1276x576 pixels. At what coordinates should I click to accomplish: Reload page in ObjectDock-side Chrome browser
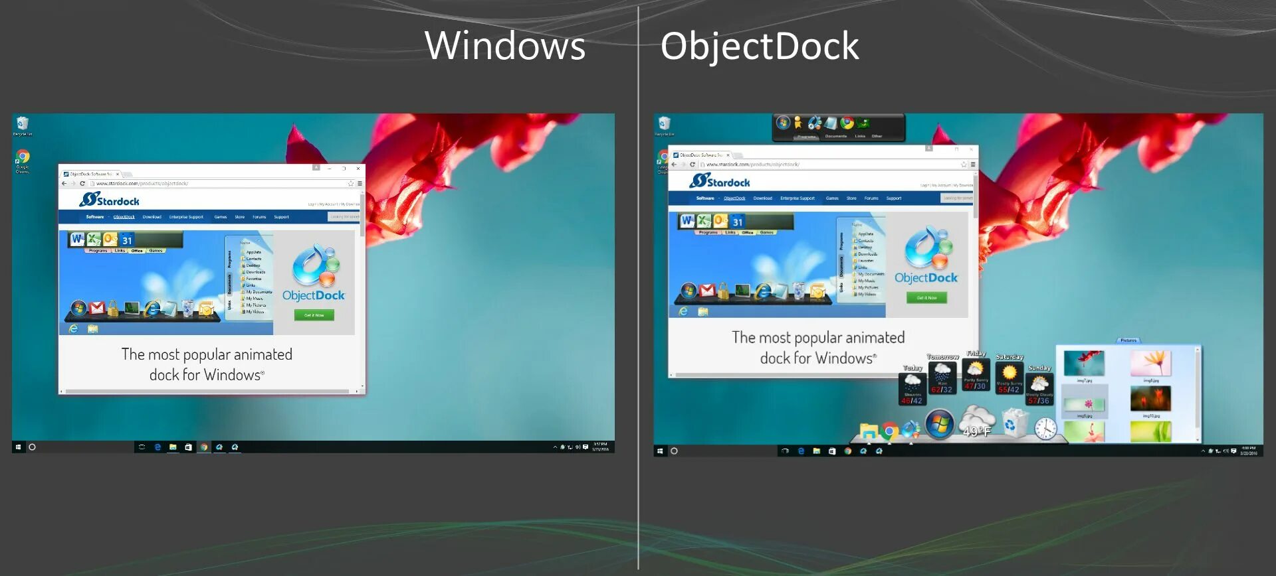[692, 165]
